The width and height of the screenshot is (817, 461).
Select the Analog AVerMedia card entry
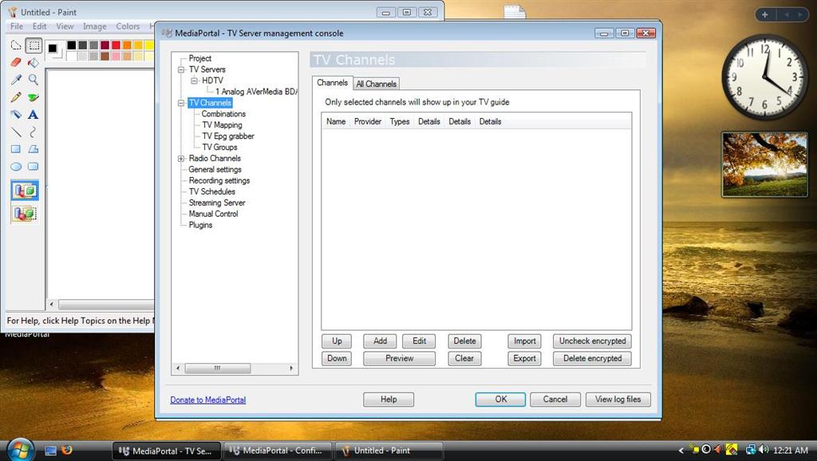click(256, 92)
